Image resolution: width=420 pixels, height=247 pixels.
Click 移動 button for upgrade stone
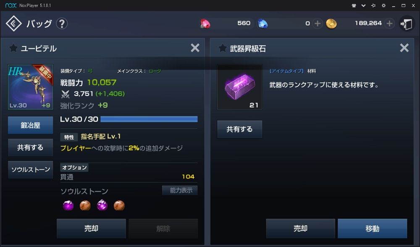coord(372,229)
